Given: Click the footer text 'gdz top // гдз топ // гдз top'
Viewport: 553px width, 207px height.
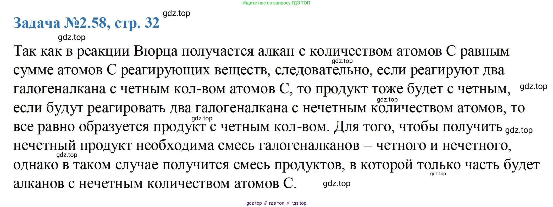Looking at the screenshot, I should point(276,203).
